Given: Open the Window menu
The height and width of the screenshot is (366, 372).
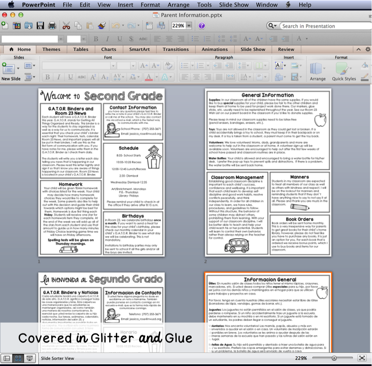Looking at the screenshot, I should coord(267,5).
